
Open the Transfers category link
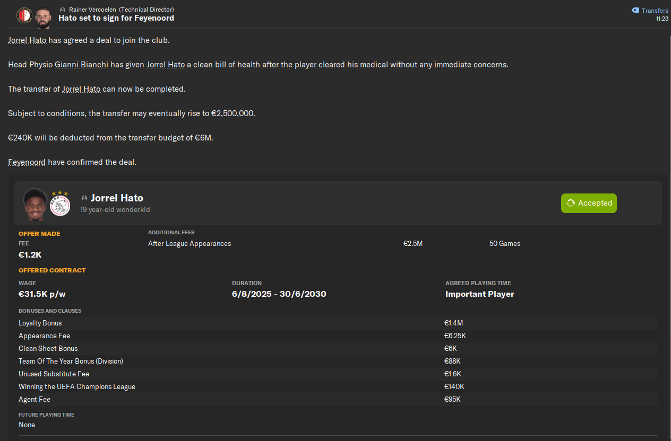pyautogui.click(x=655, y=11)
